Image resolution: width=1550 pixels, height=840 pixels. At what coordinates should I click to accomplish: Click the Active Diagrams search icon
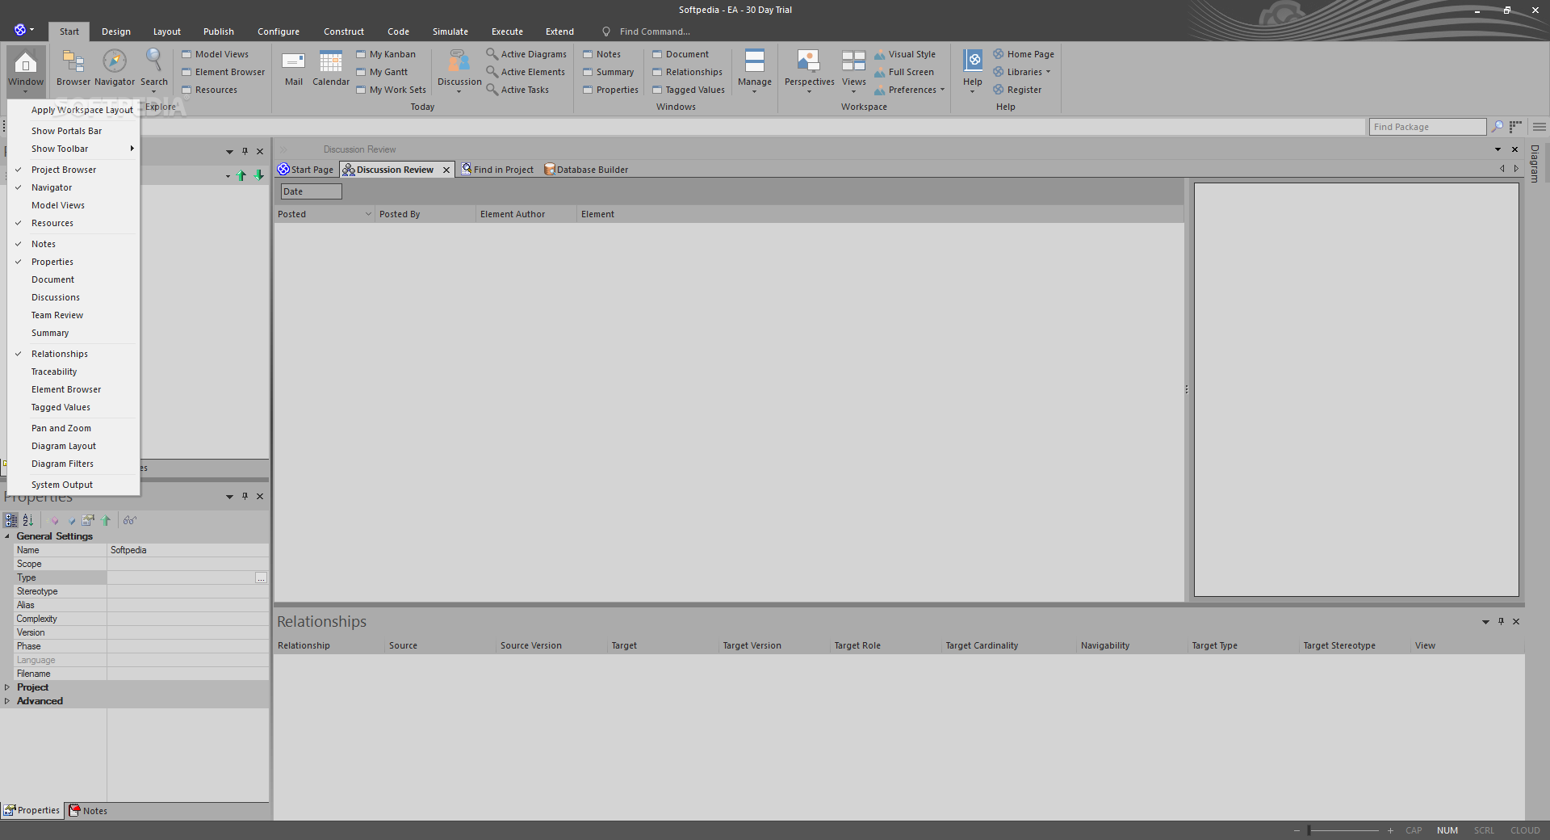pyautogui.click(x=492, y=54)
